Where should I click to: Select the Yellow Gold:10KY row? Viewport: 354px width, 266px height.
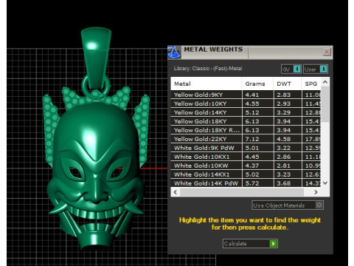246,103
